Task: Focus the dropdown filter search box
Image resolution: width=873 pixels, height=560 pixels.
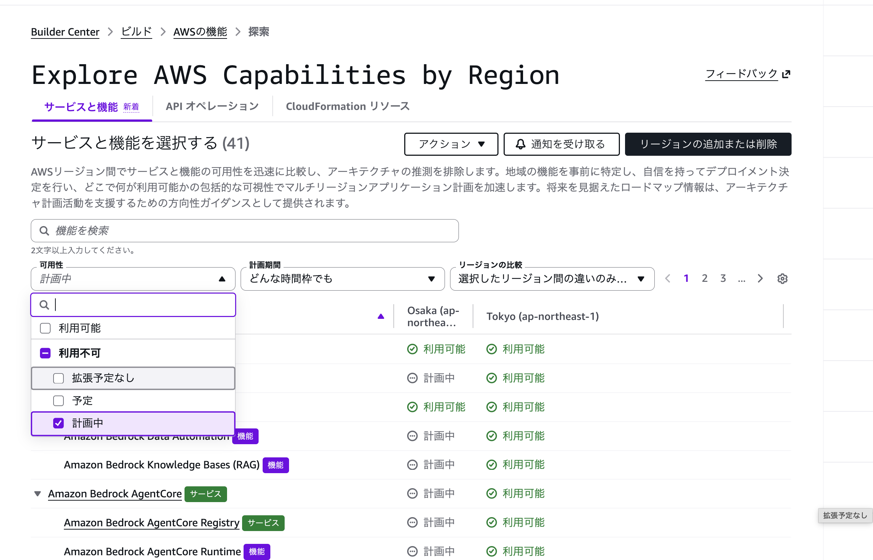Action: [x=133, y=305]
